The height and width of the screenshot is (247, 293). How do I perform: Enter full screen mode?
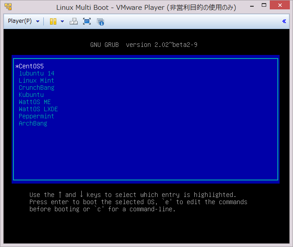(87, 21)
